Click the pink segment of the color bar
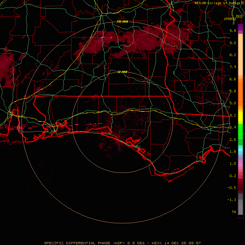Screen dimensions: 245x245 coord(240,165)
